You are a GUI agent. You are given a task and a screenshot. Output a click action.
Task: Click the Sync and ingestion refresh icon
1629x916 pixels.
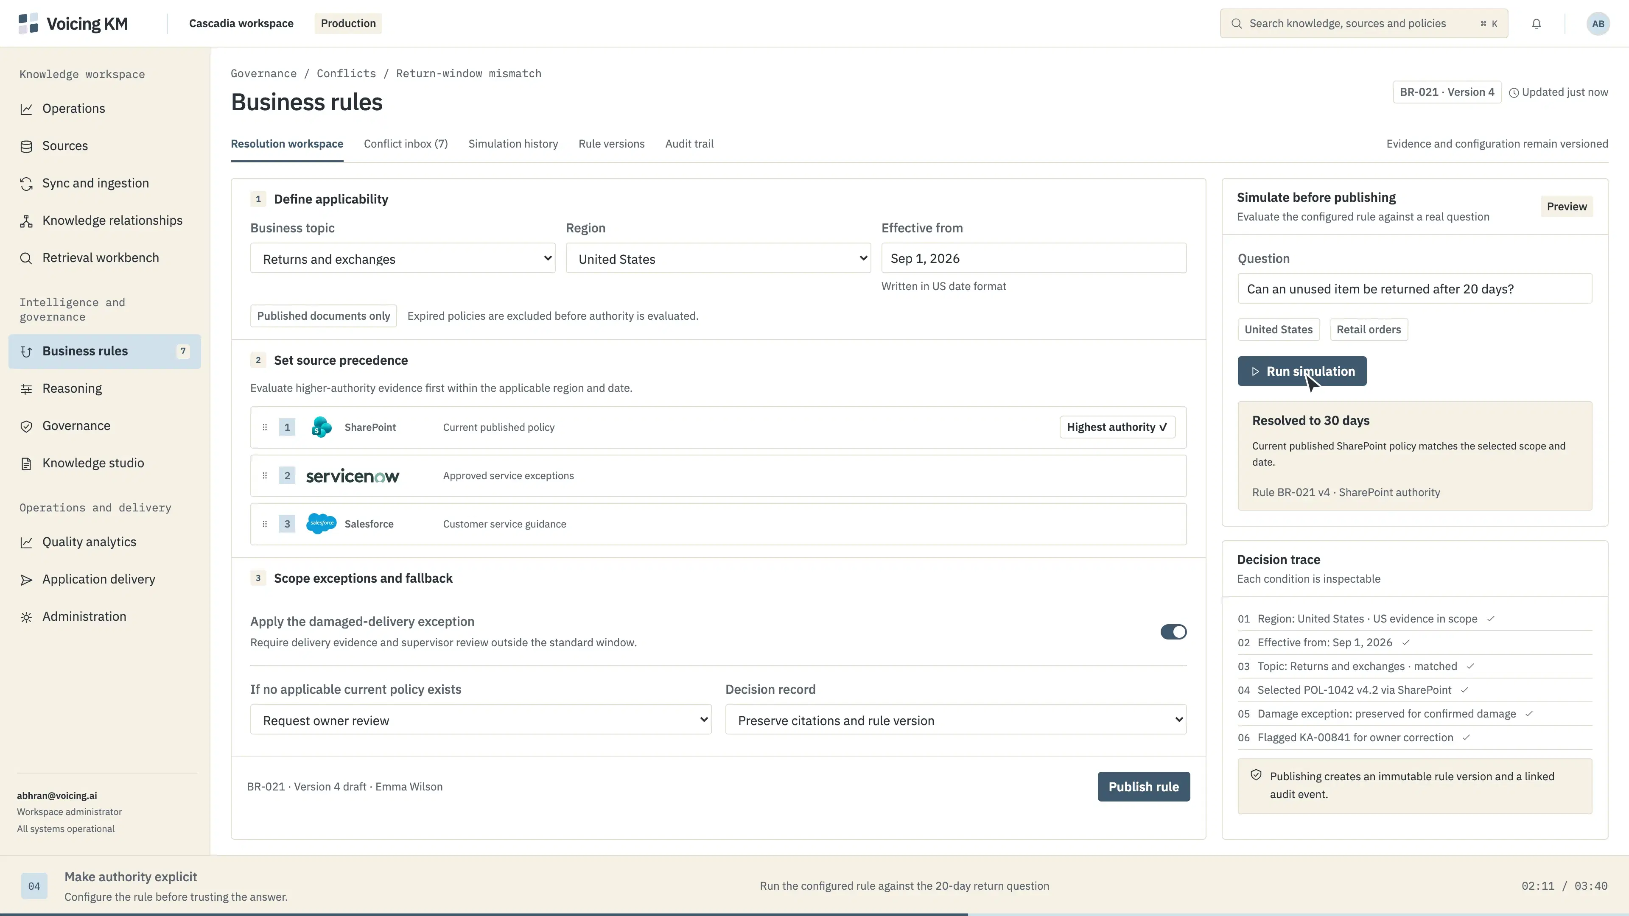(26, 183)
